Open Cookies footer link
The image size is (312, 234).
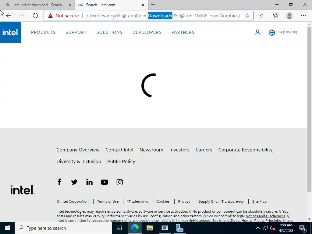pyautogui.click(x=163, y=201)
